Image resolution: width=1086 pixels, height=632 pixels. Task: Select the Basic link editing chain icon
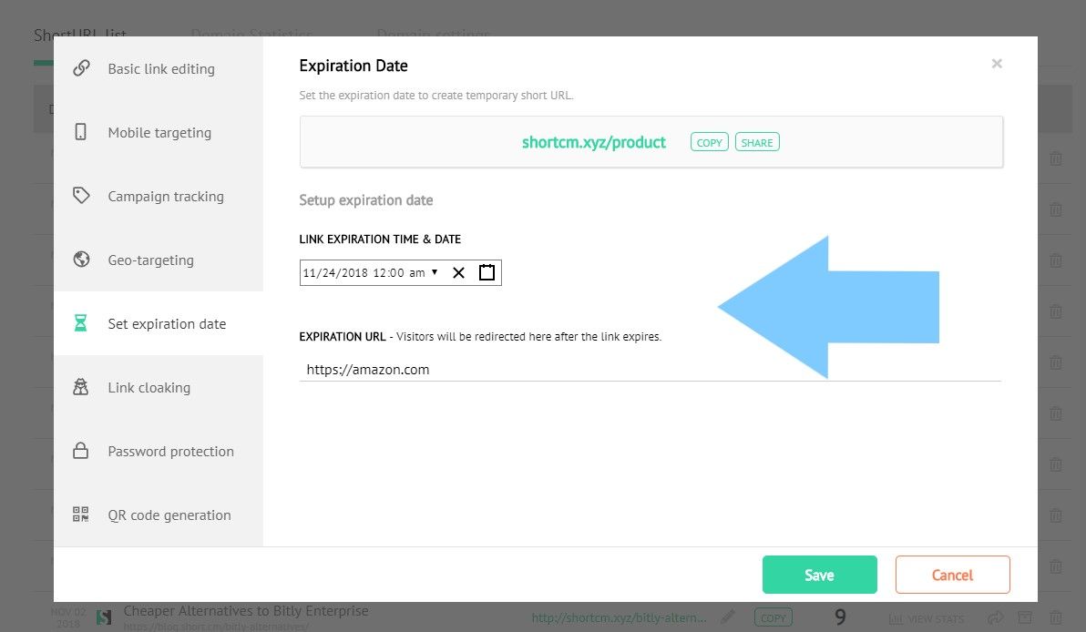(80, 67)
